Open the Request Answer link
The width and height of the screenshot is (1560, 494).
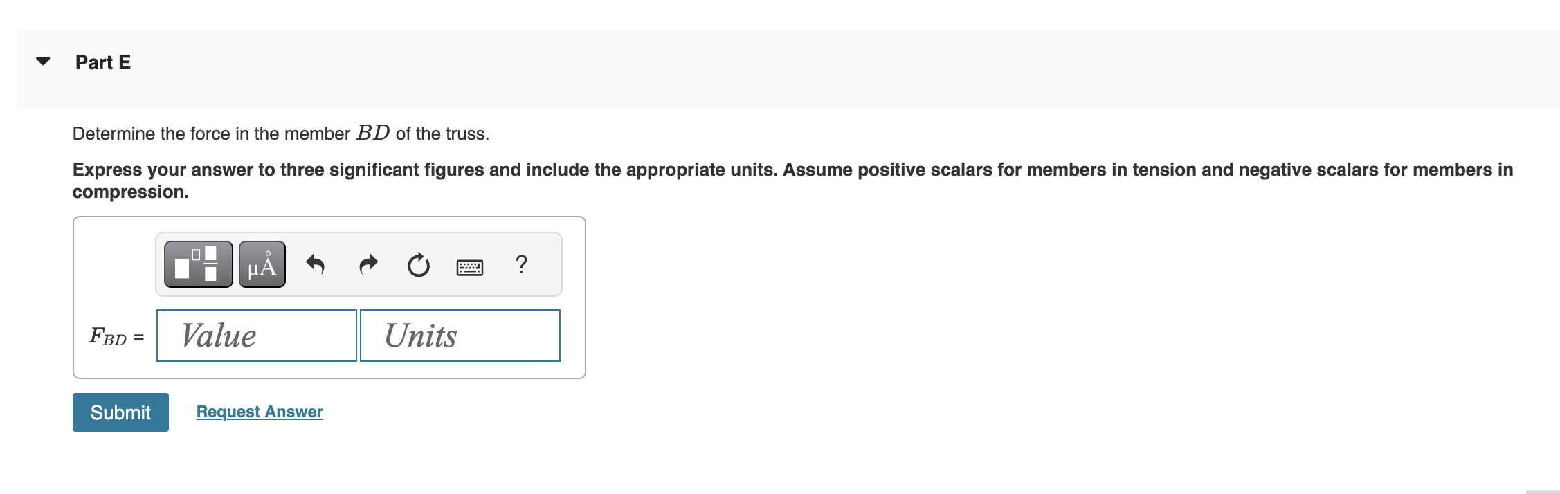(259, 411)
